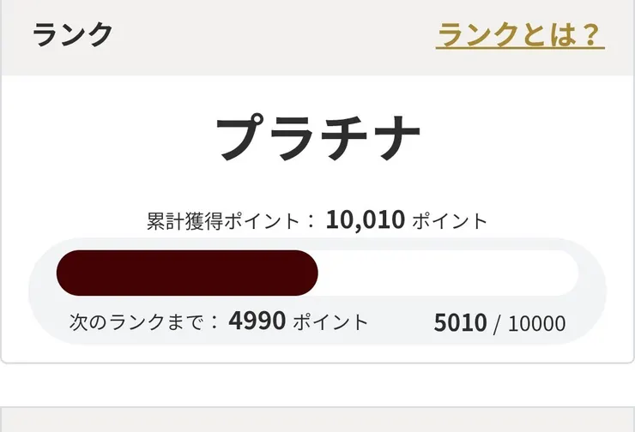Viewport: 635px width, 432px height.
Task: Select the プラチナ rank title
Action: (317, 138)
